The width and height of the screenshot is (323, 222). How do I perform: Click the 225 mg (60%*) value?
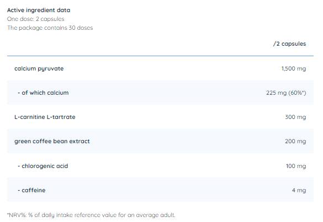[286, 93]
